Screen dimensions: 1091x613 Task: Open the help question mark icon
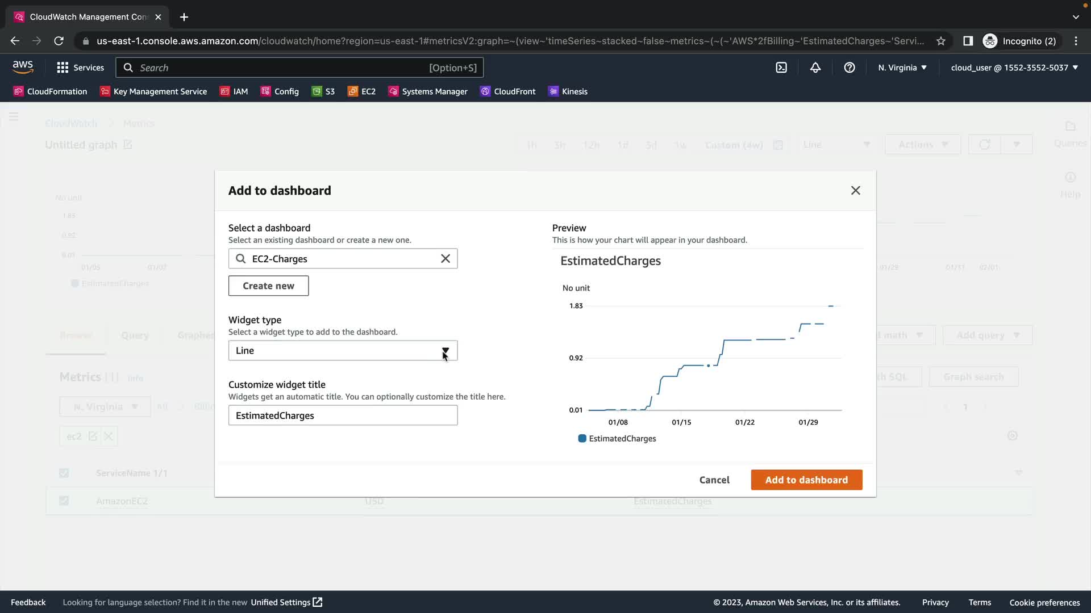(x=850, y=68)
